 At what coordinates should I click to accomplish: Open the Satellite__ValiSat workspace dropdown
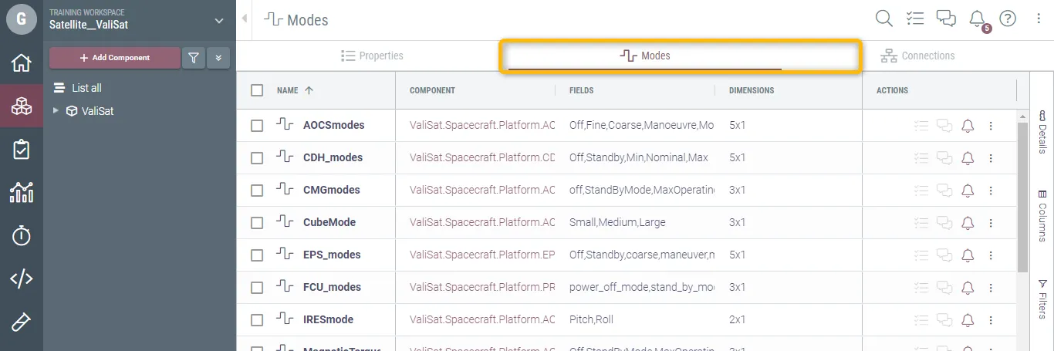pyautogui.click(x=219, y=21)
